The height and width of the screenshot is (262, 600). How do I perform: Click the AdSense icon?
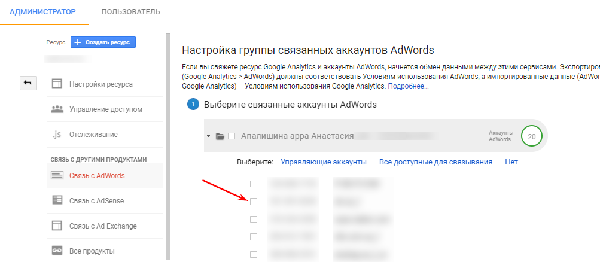tap(57, 200)
